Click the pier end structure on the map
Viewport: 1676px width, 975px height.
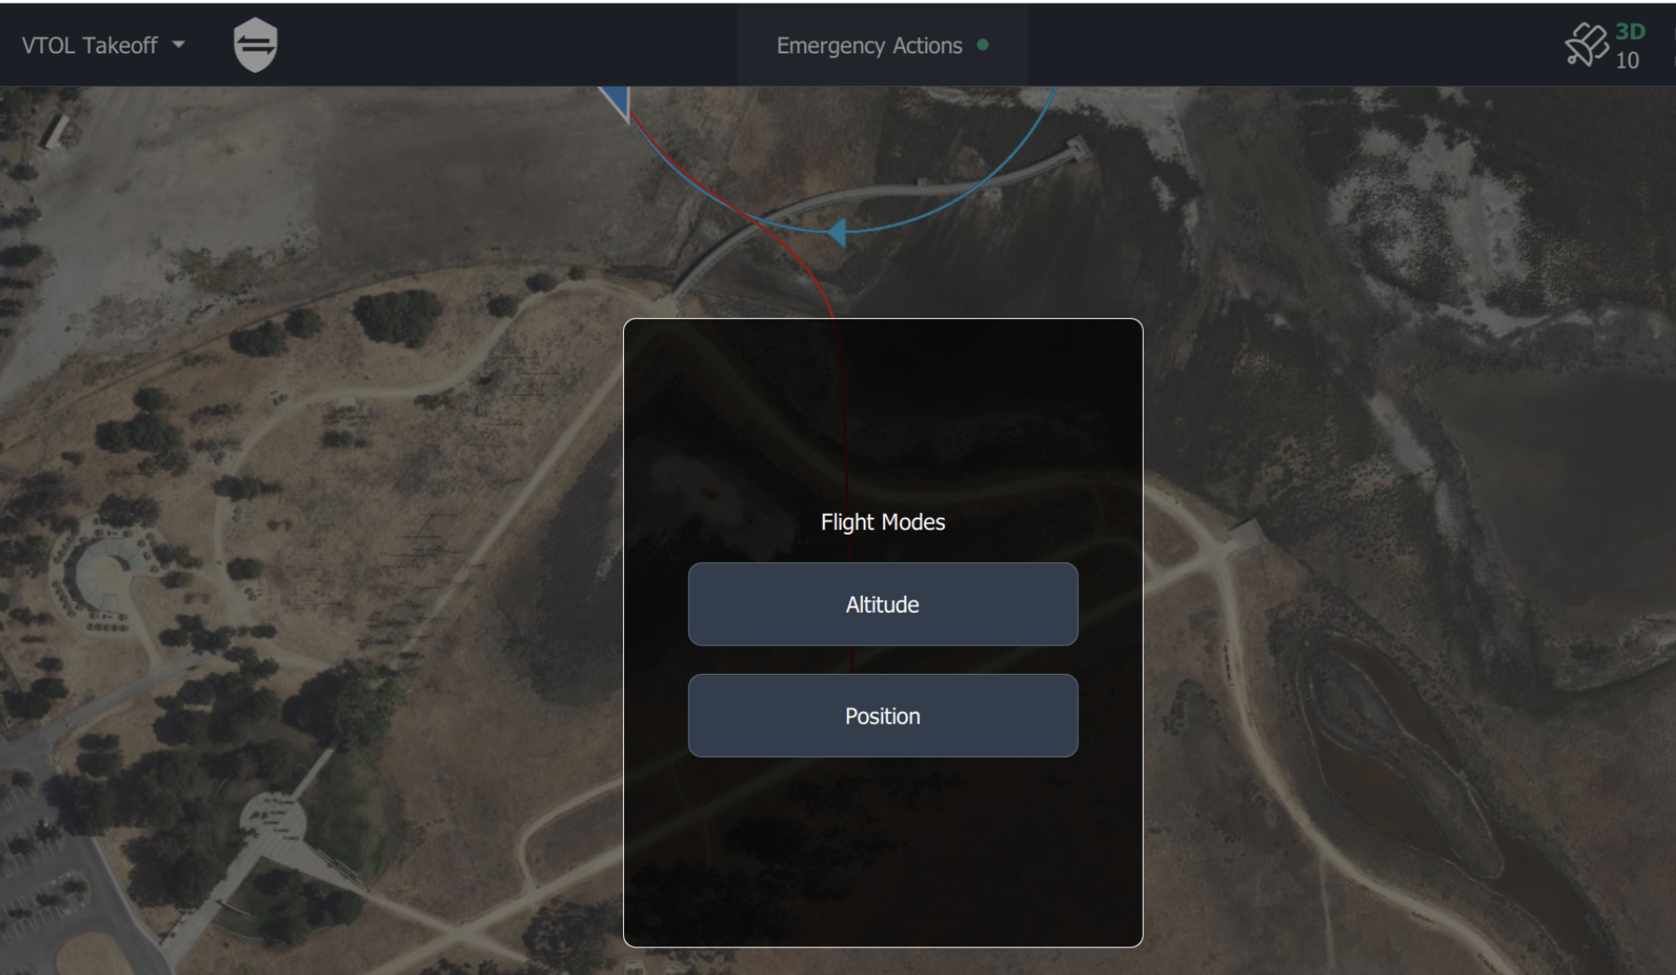coord(1077,147)
